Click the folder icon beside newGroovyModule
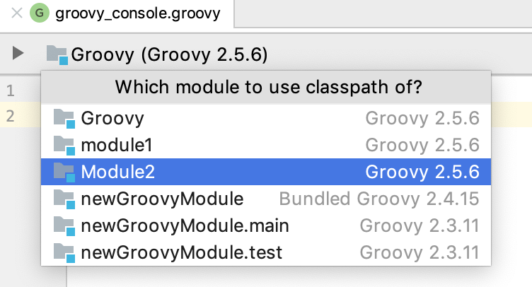 [x=65, y=199]
